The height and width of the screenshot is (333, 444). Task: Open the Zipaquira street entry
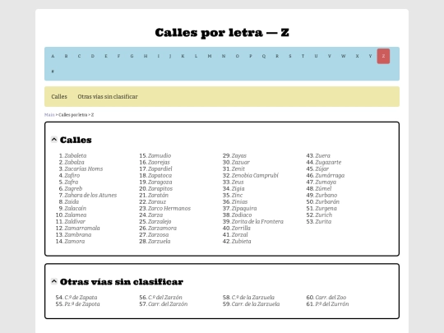tap(244, 208)
